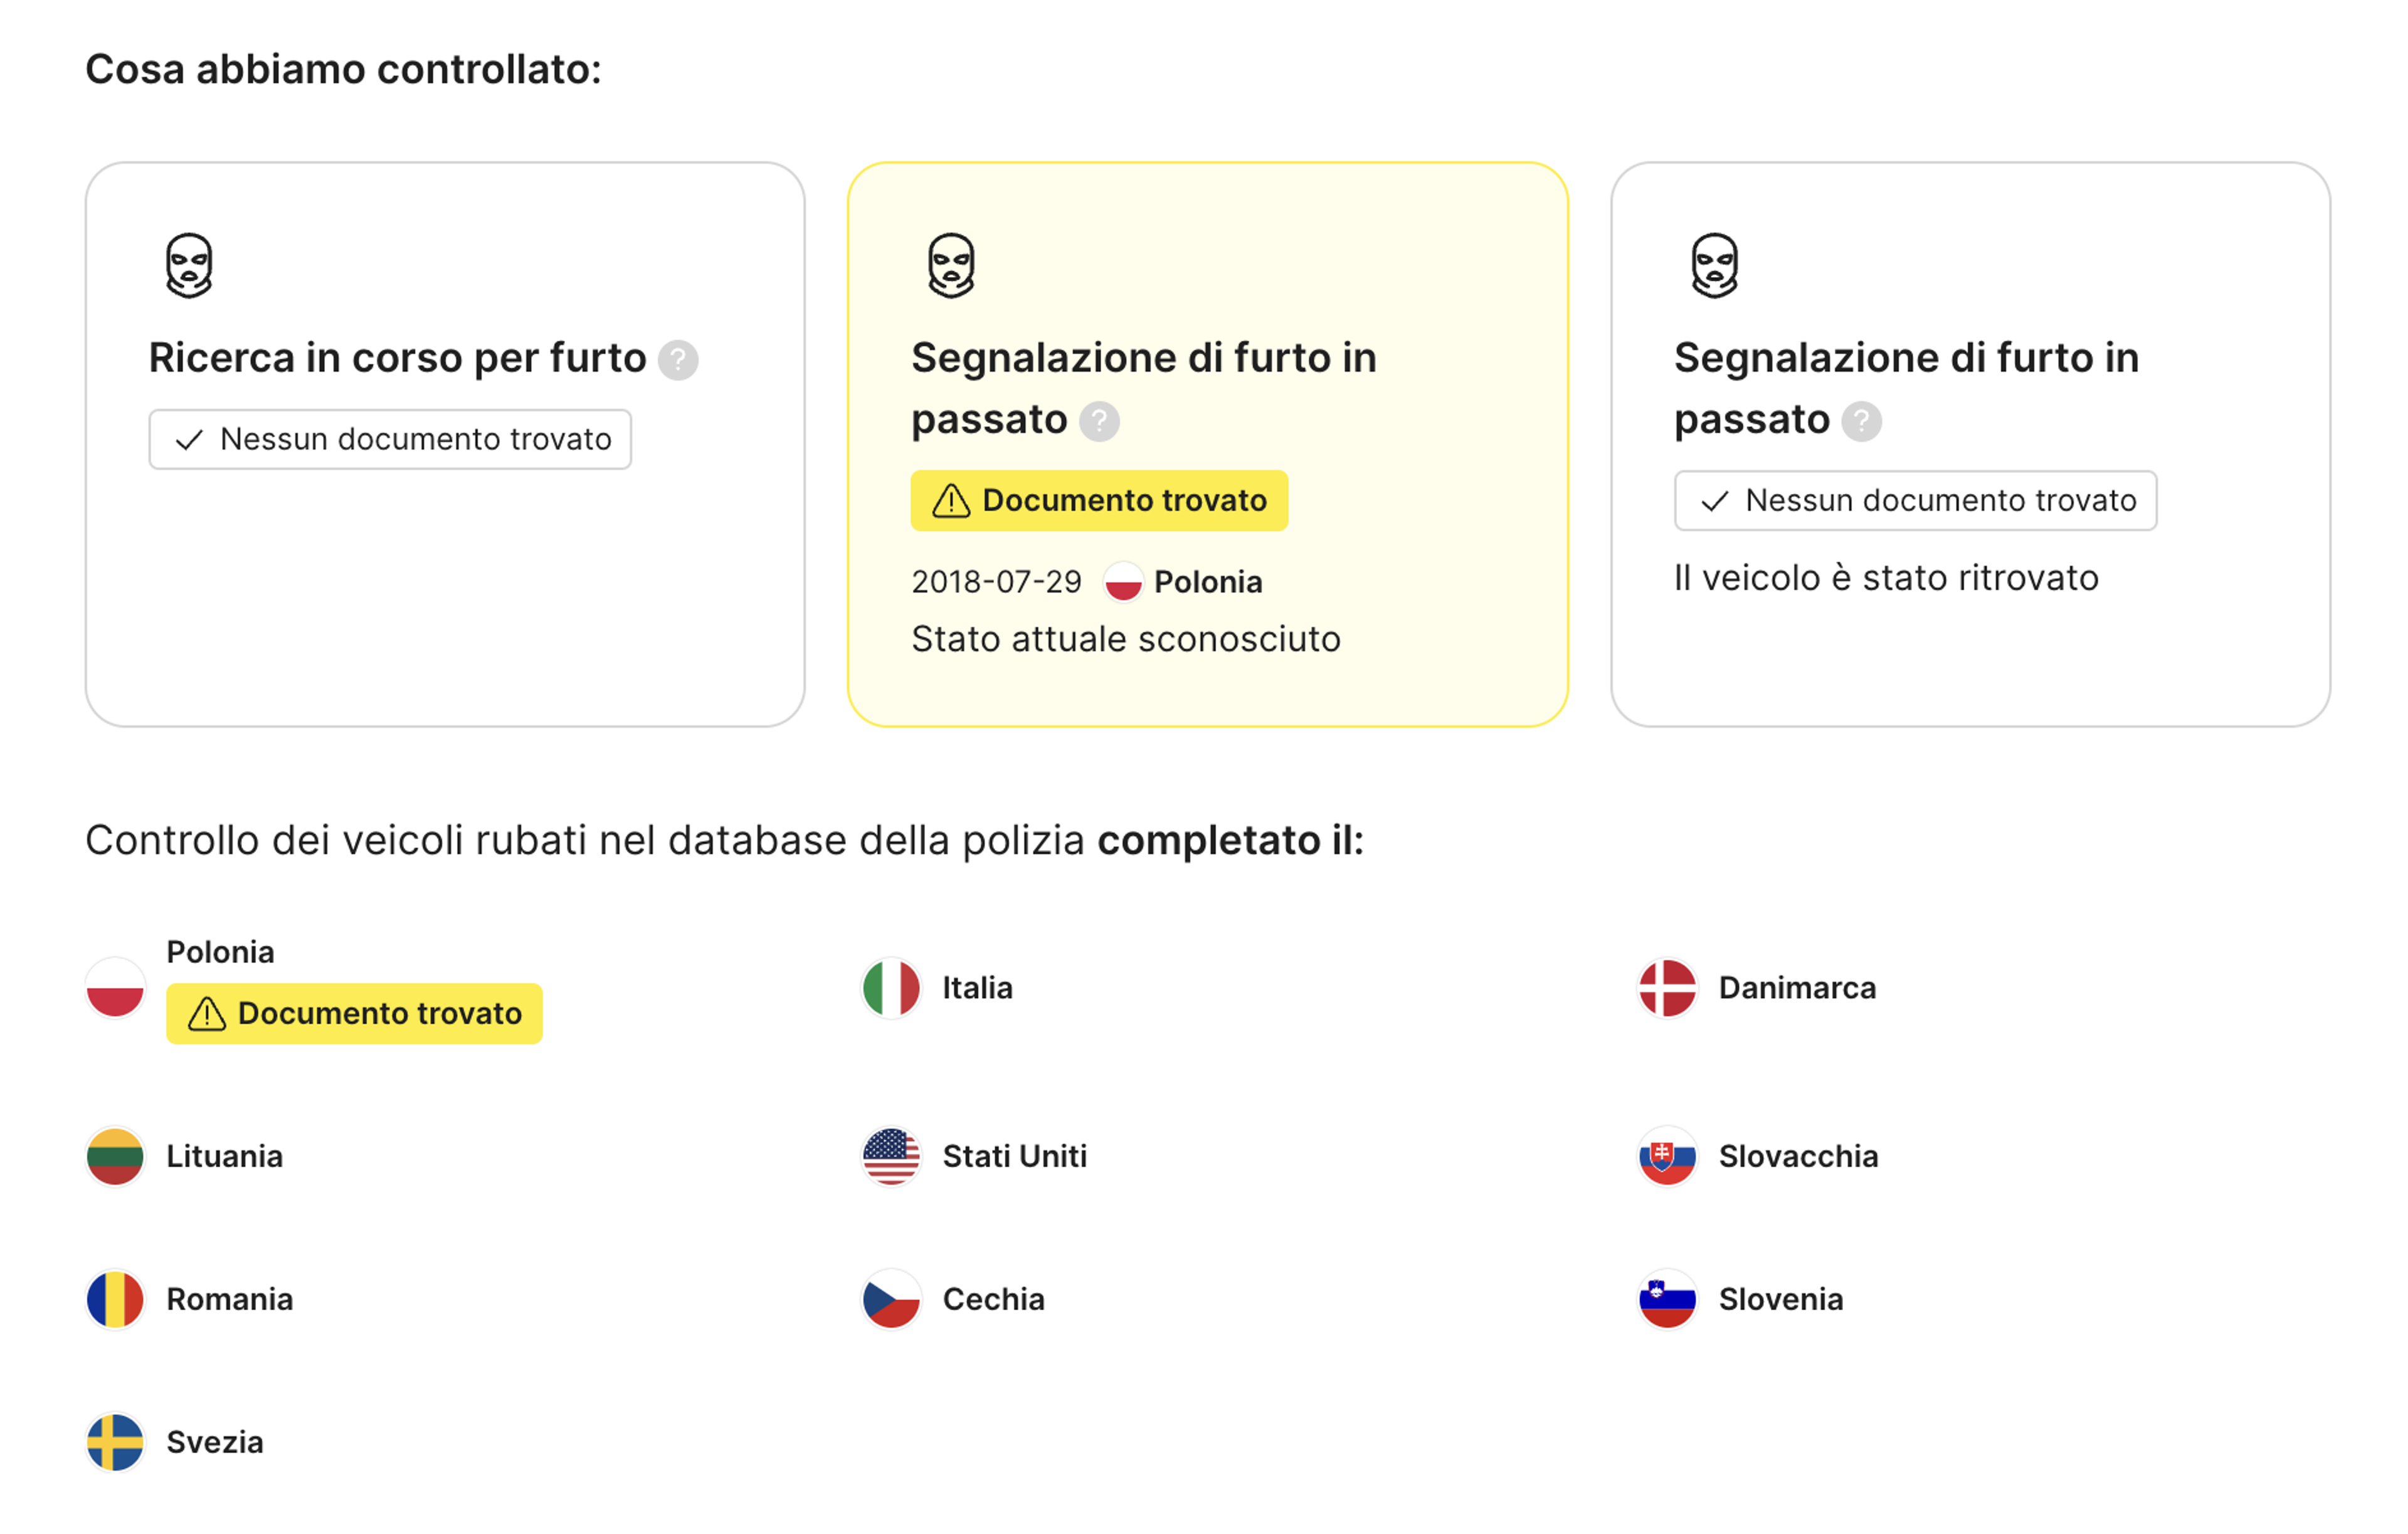The image size is (2408, 1534).
Task: Open the help icon on the third card
Action: pyautogui.click(x=1861, y=421)
